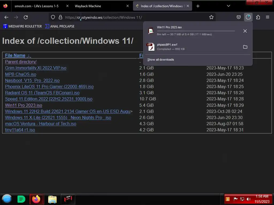The width and height of the screenshot is (274, 205).
Task: Open the Start orb on the taskbar
Action: 7,199
